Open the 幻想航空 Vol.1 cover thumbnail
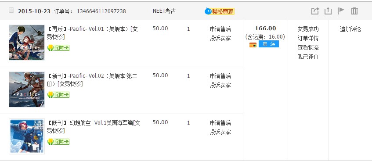The height and width of the screenshot is (161, 372). 27,136
